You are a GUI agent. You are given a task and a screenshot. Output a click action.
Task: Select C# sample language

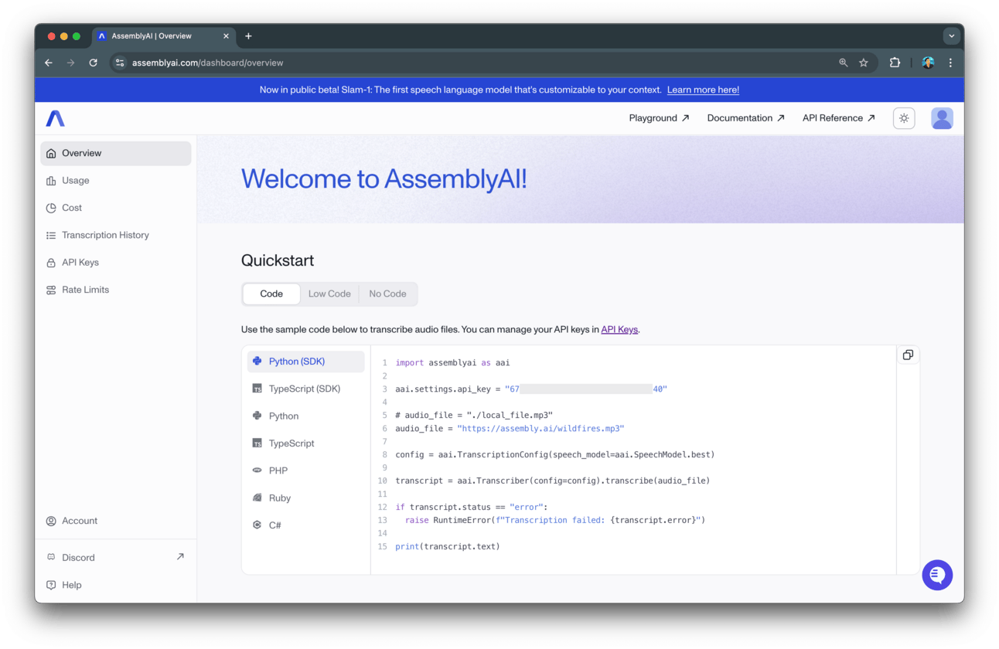(x=306, y=525)
